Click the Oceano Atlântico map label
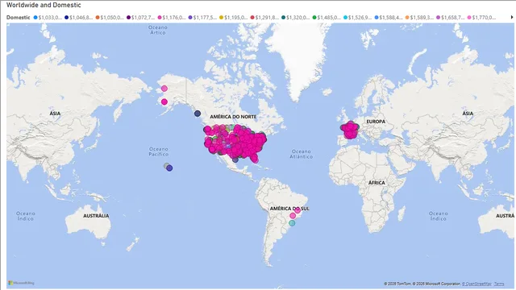516x290 pixels. click(301, 154)
